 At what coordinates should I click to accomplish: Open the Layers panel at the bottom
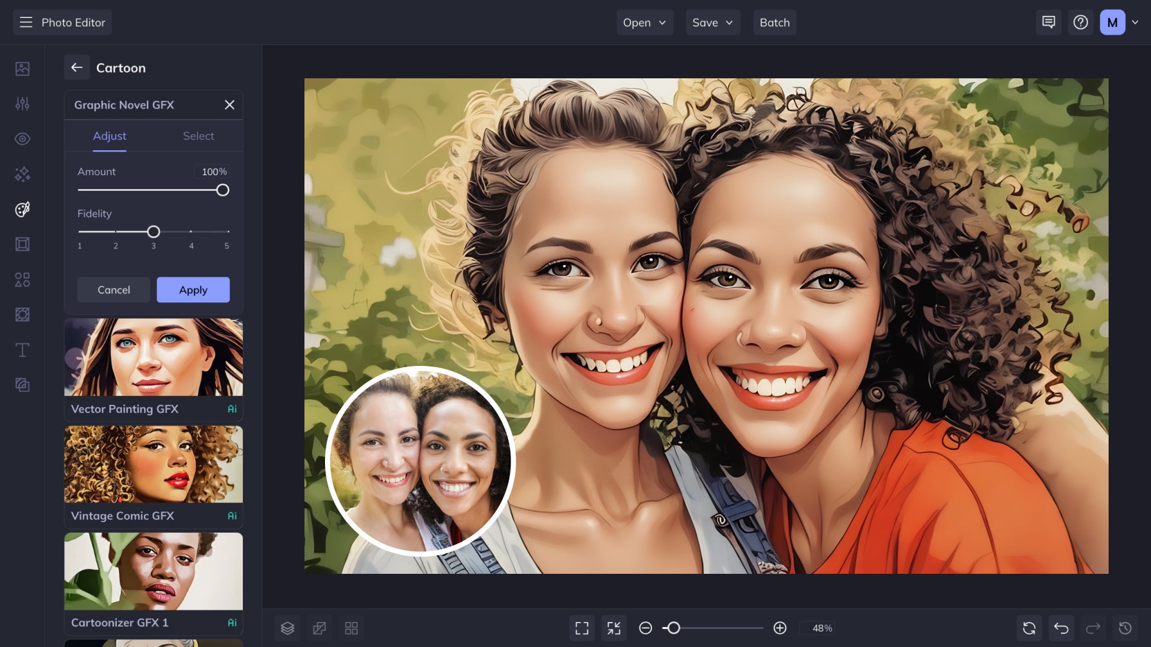[x=288, y=628]
